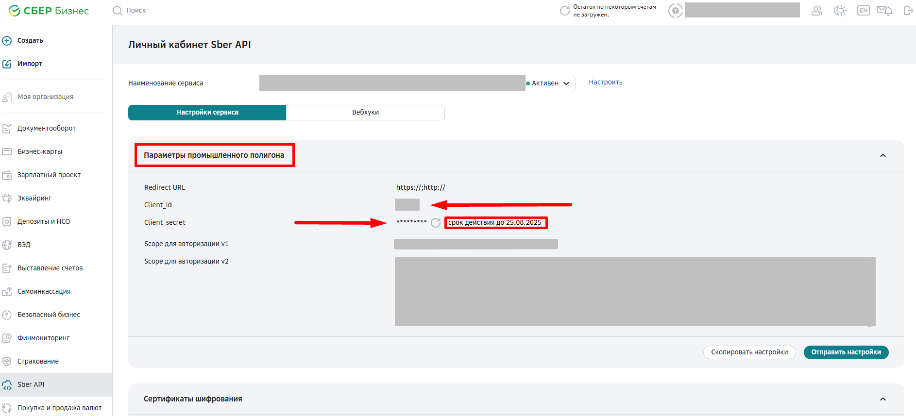
Task: Click the Импорт icon
Action: tap(7, 64)
